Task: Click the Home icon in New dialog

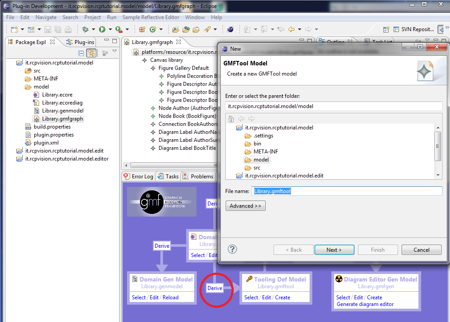Action: [x=231, y=119]
